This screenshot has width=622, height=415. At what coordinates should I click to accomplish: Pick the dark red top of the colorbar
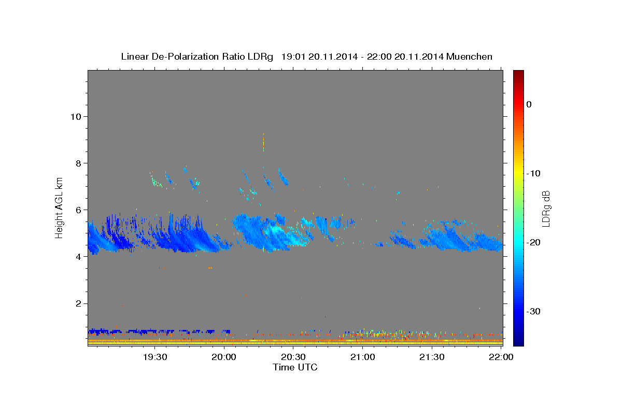pyautogui.click(x=518, y=75)
